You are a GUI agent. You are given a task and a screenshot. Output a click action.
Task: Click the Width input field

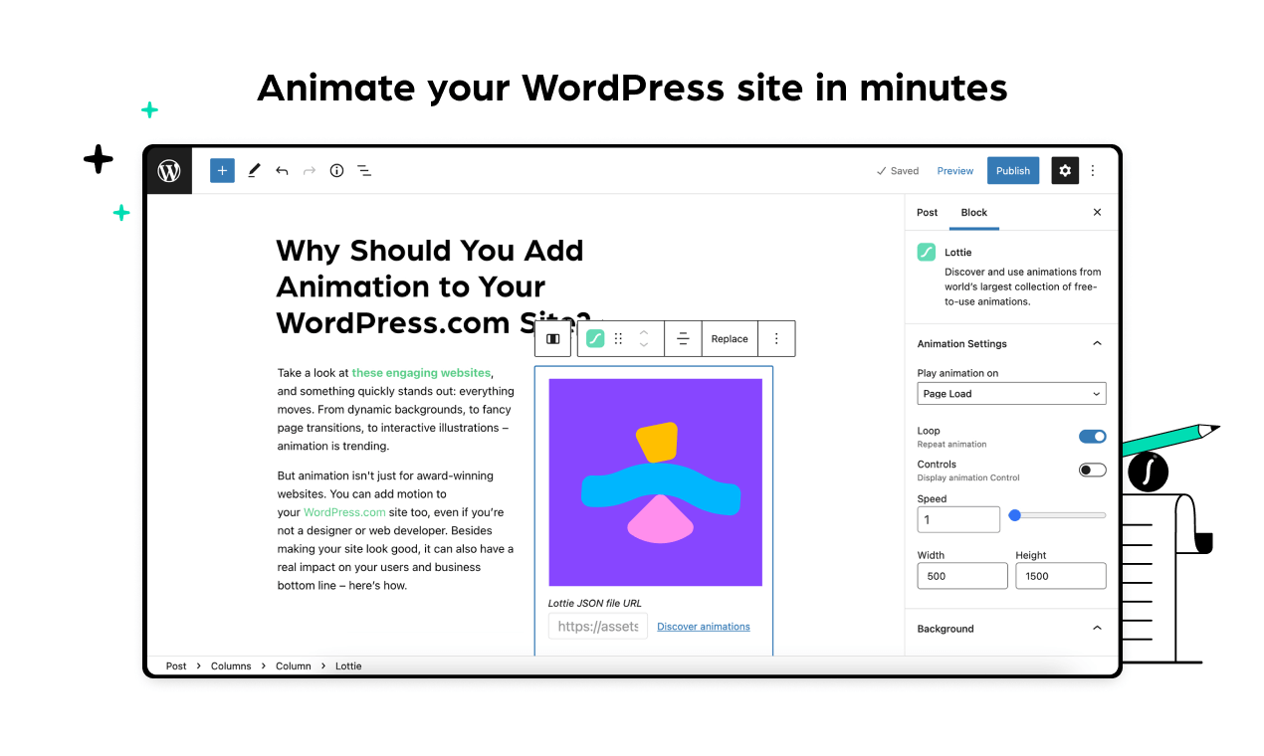tap(962, 576)
